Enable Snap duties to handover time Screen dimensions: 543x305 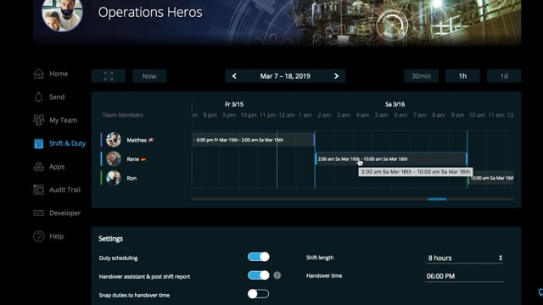click(x=258, y=294)
